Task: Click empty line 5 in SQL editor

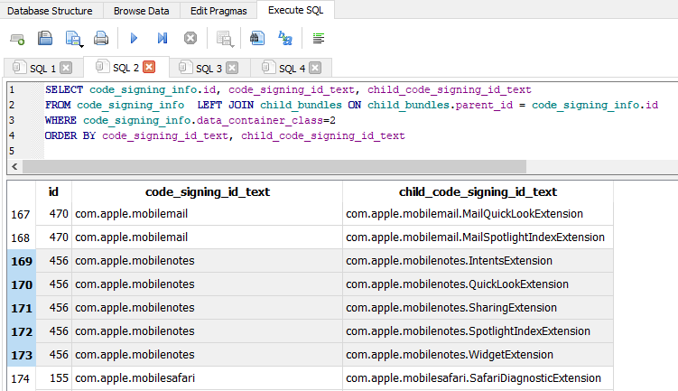Action: click(x=360, y=151)
